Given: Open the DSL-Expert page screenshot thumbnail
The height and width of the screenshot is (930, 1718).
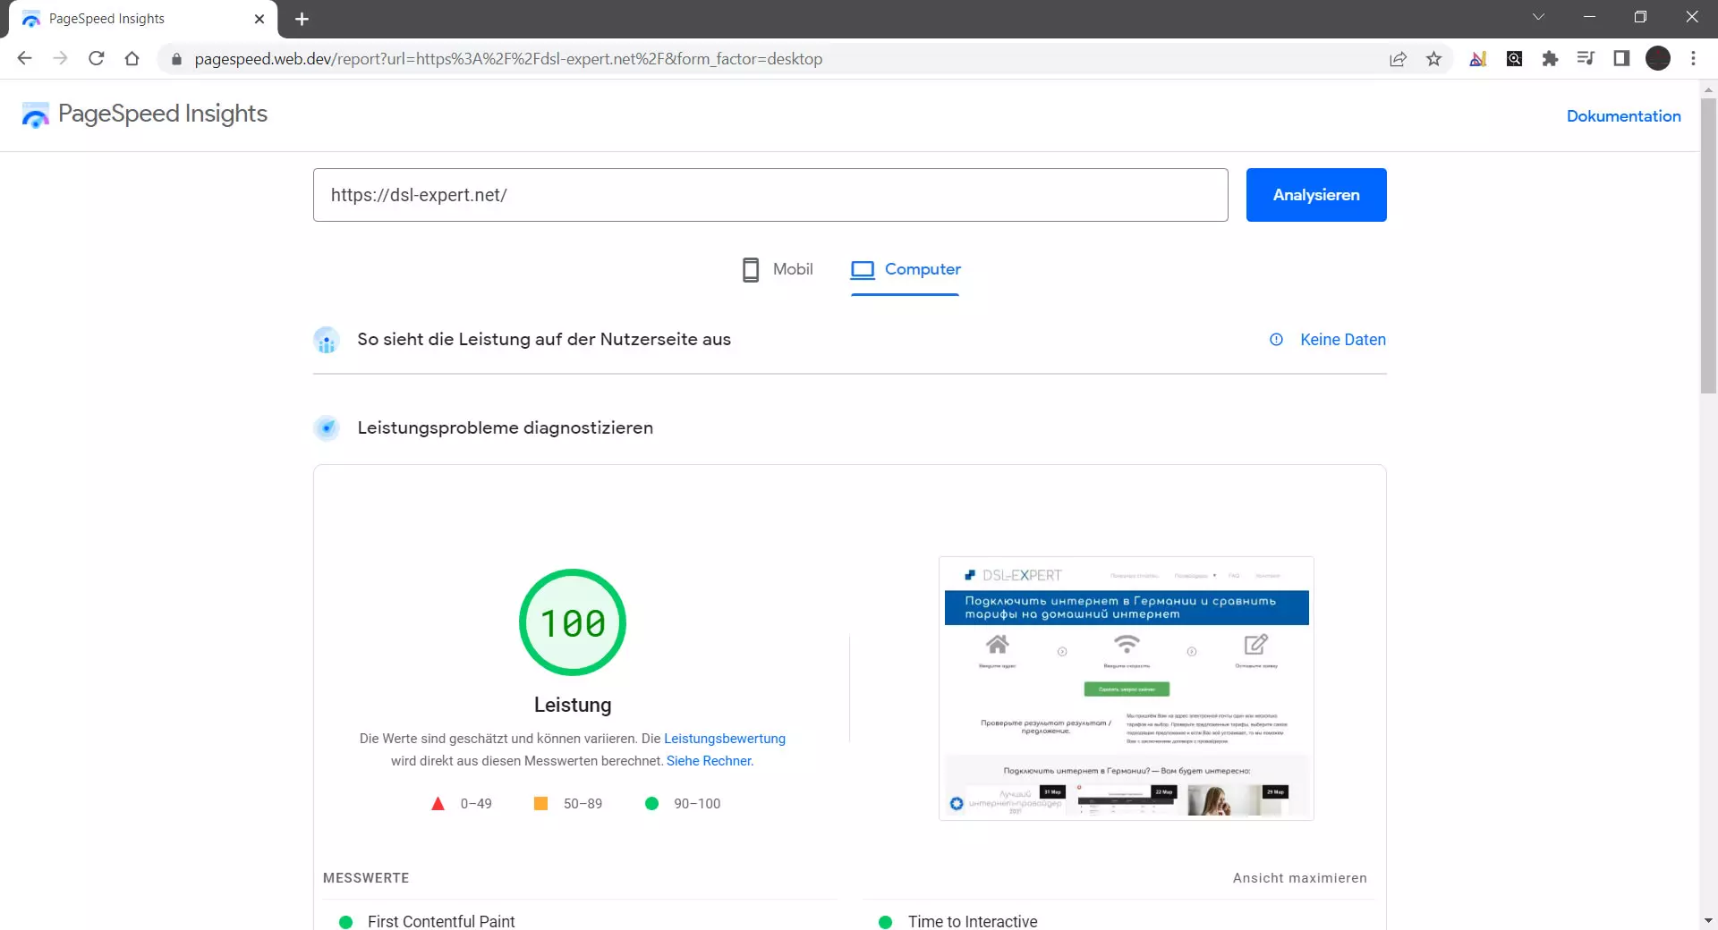Looking at the screenshot, I should point(1127,688).
